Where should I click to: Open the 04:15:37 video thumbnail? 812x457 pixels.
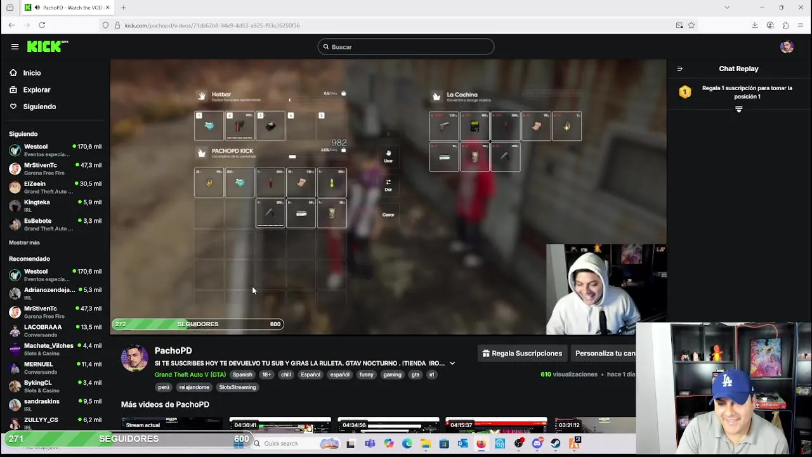click(x=496, y=424)
